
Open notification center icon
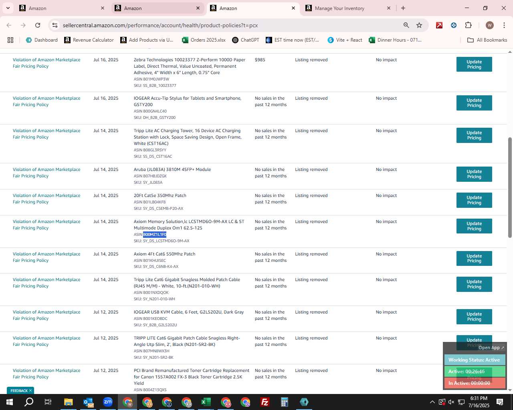500,402
